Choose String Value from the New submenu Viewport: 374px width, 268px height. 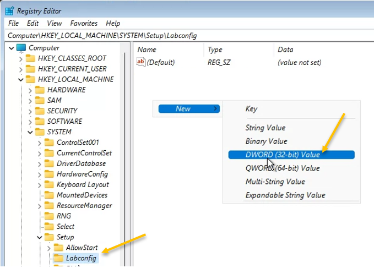pyautogui.click(x=265, y=128)
